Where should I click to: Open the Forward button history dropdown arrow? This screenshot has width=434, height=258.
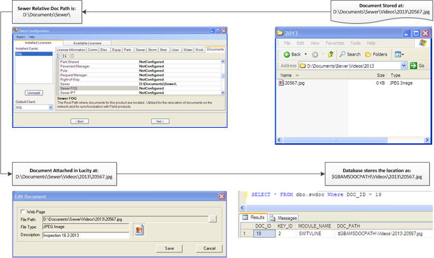(x=323, y=54)
